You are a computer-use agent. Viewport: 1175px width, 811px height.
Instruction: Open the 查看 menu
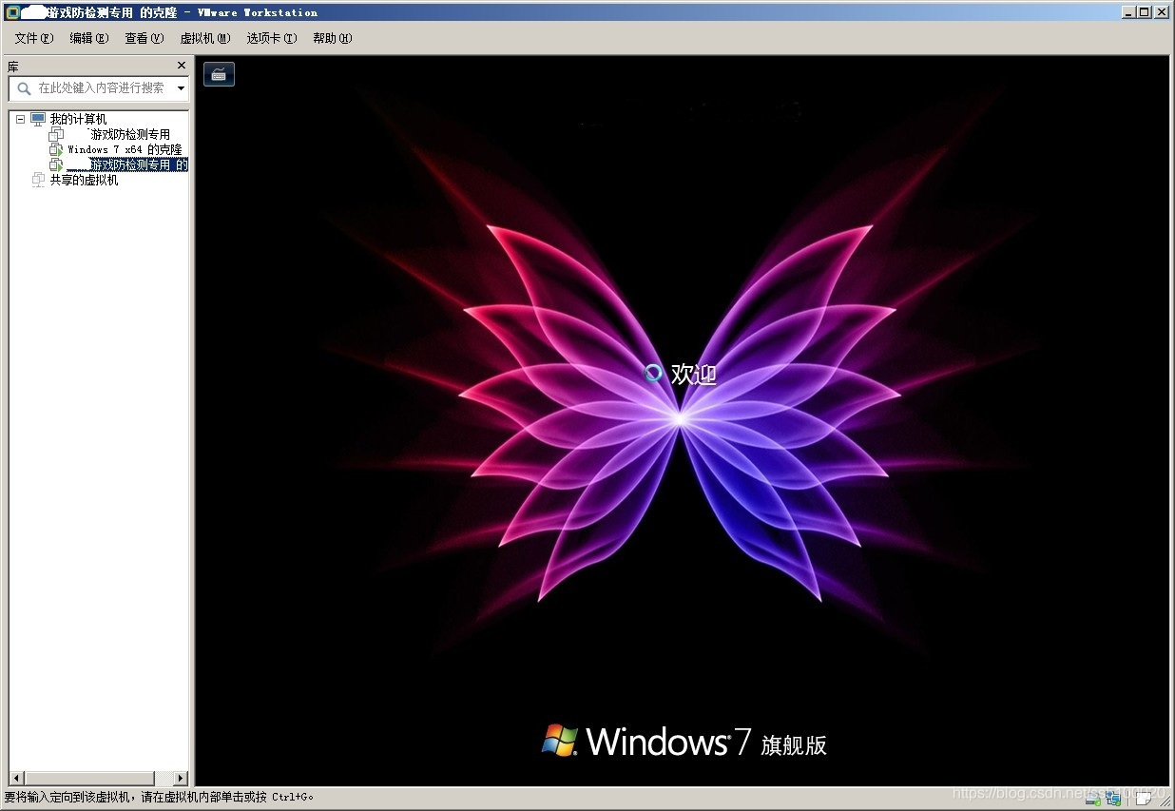point(144,38)
